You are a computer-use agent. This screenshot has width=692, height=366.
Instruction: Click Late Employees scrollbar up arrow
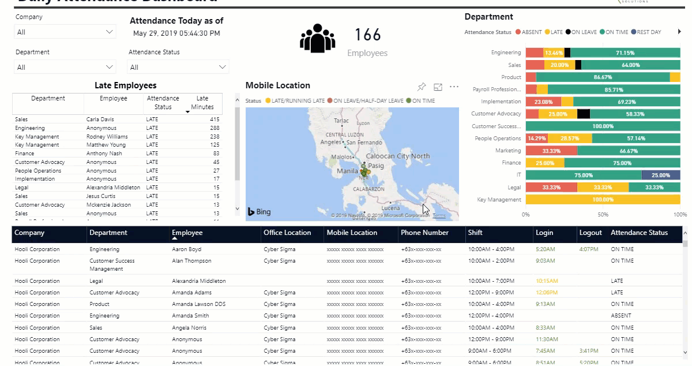point(237,101)
